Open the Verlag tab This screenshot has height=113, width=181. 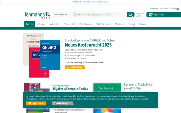coord(132,24)
